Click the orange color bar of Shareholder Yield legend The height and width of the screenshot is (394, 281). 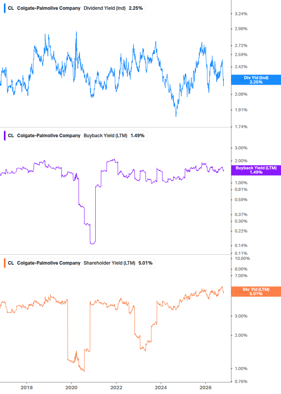pyautogui.click(x=5, y=263)
